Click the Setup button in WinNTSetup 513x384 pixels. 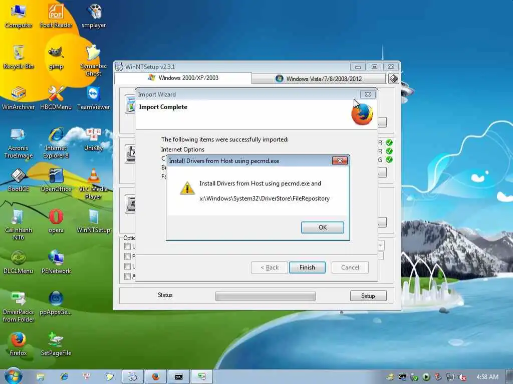point(368,296)
